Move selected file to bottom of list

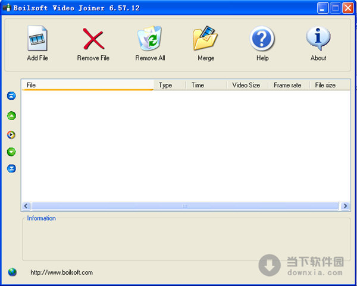click(x=11, y=169)
